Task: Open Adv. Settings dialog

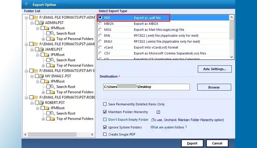Action: point(215,69)
